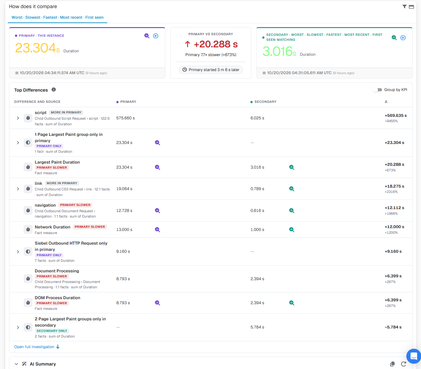Open primary analysis icon for Network Duration
This screenshot has height=369, width=421.
tap(157, 230)
